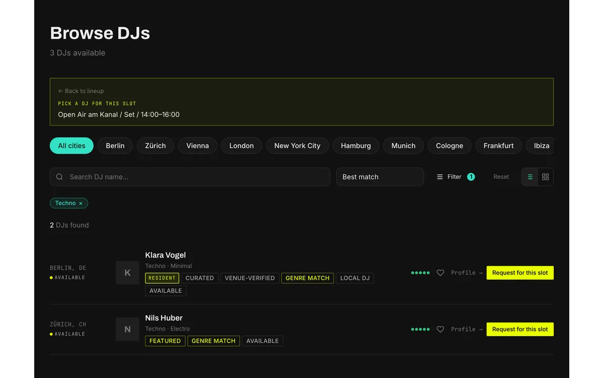Favorite Klara Vogel with heart icon
The image size is (604, 378).
click(x=440, y=273)
